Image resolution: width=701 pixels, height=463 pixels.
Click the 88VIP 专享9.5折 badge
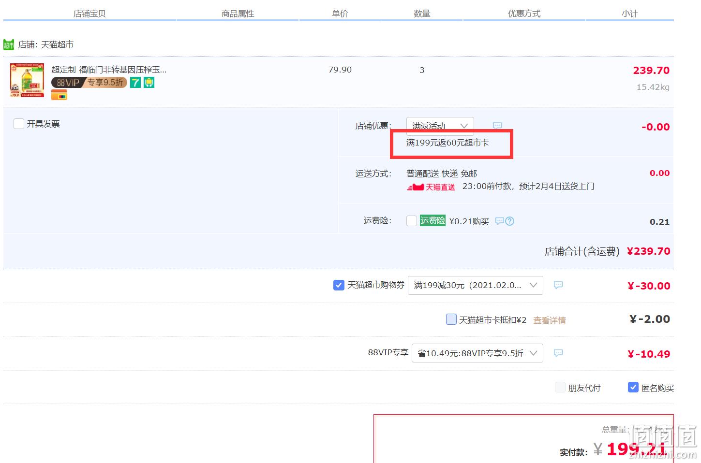coord(89,83)
